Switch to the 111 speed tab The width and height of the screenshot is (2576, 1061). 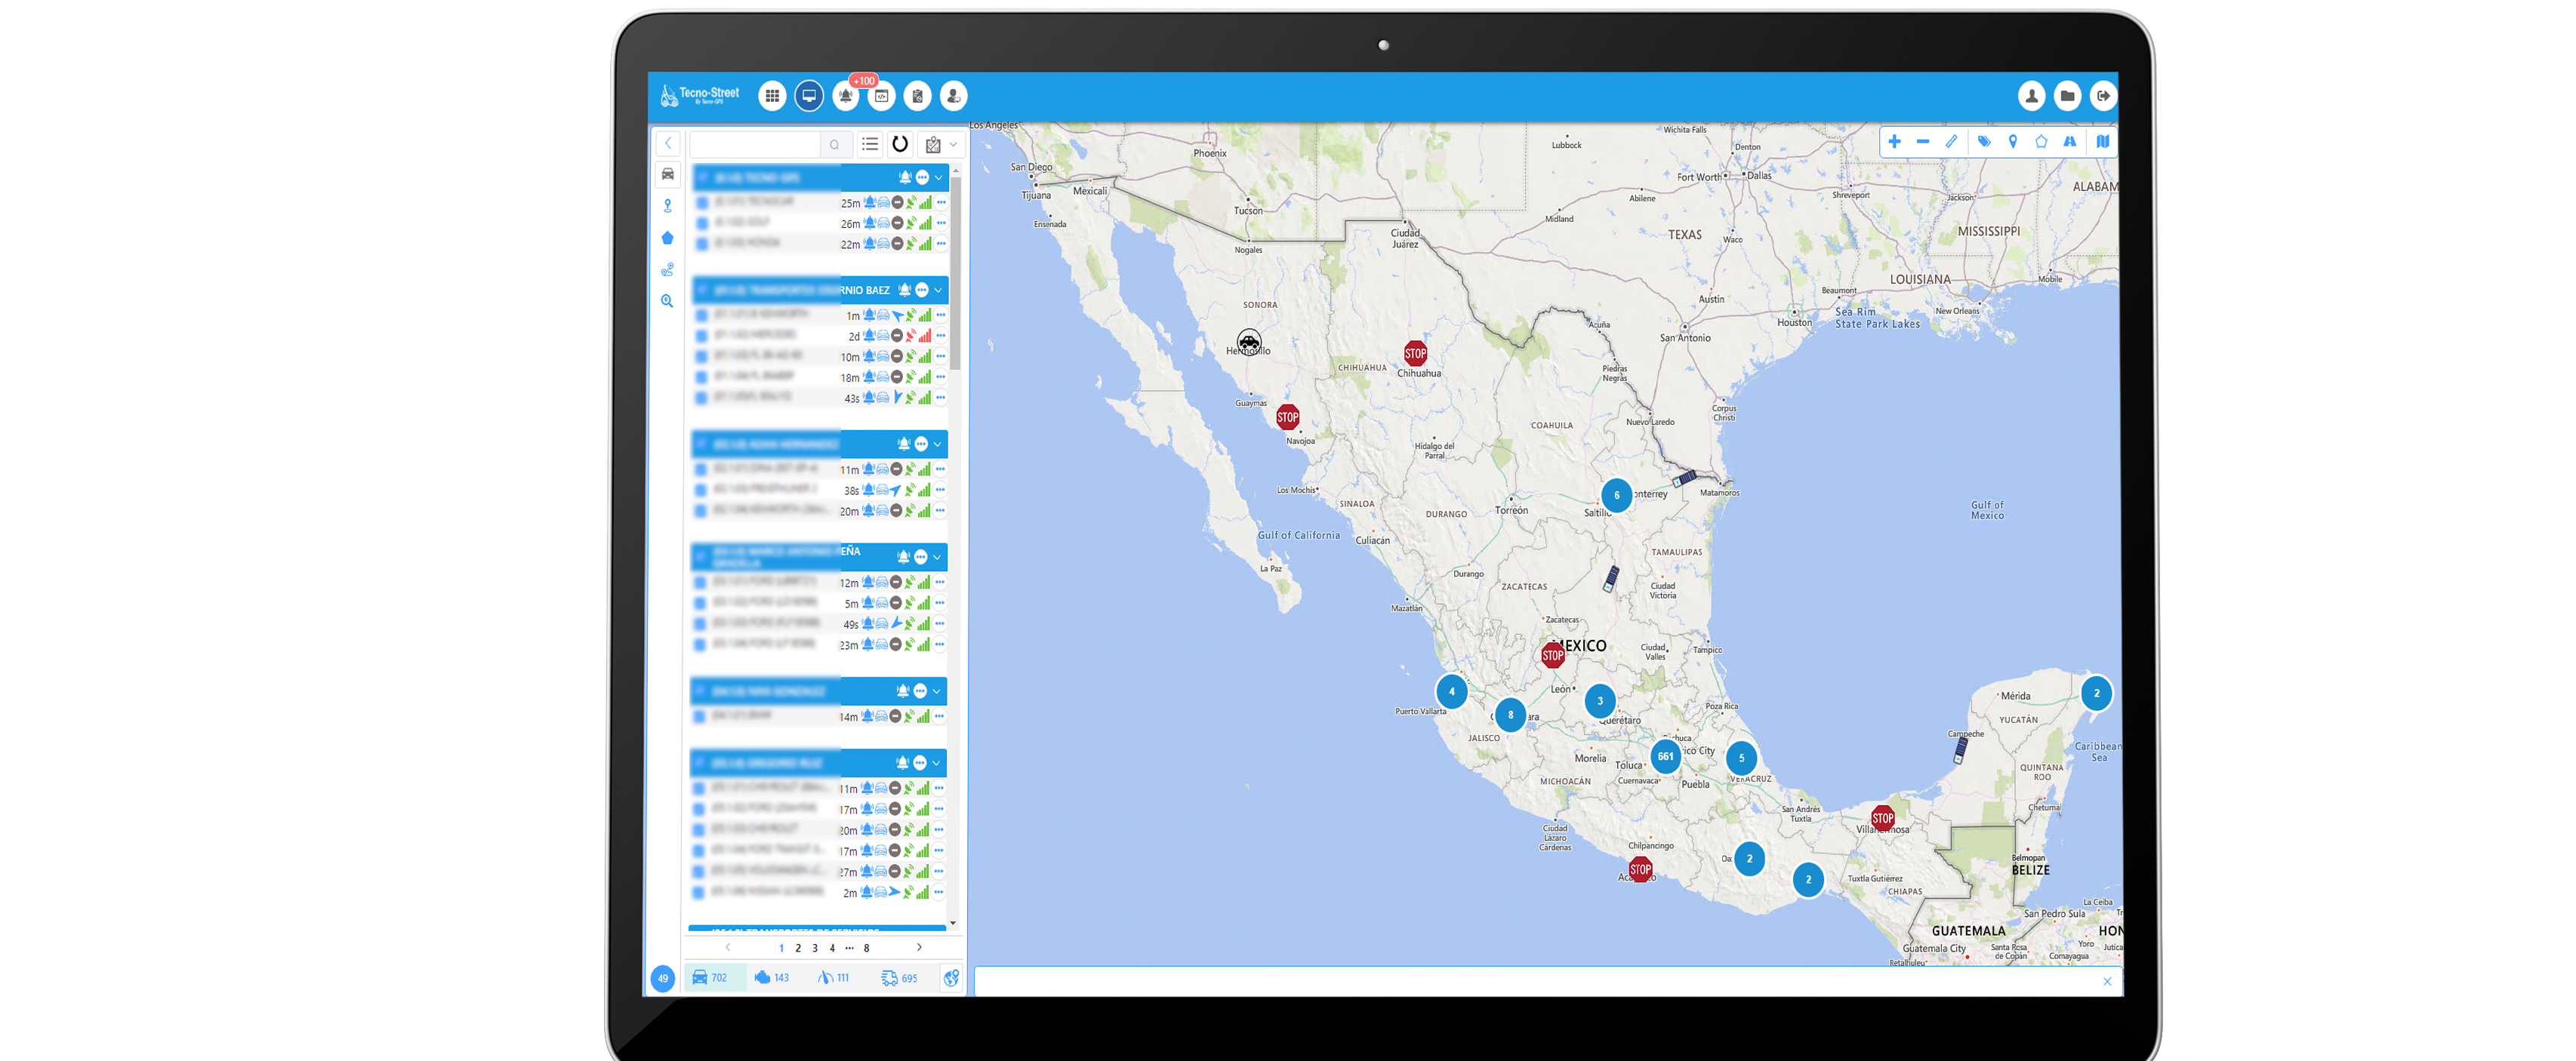(x=834, y=978)
